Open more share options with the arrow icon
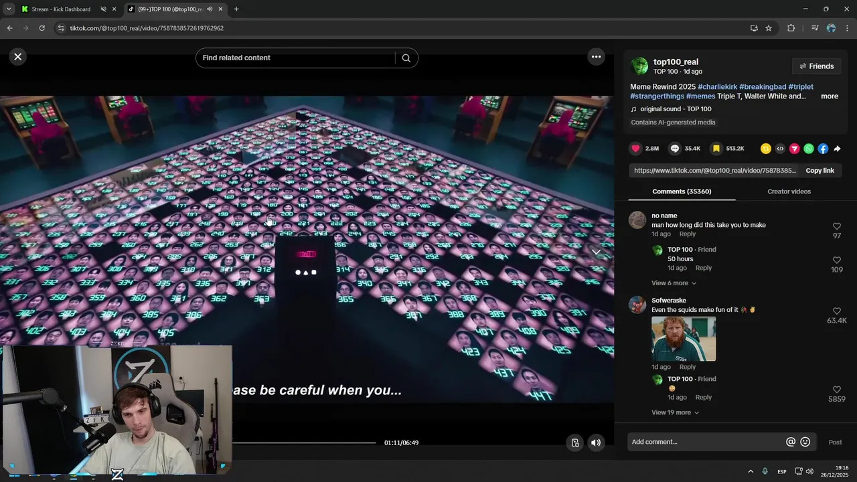The image size is (857, 482). pos(837,149)
